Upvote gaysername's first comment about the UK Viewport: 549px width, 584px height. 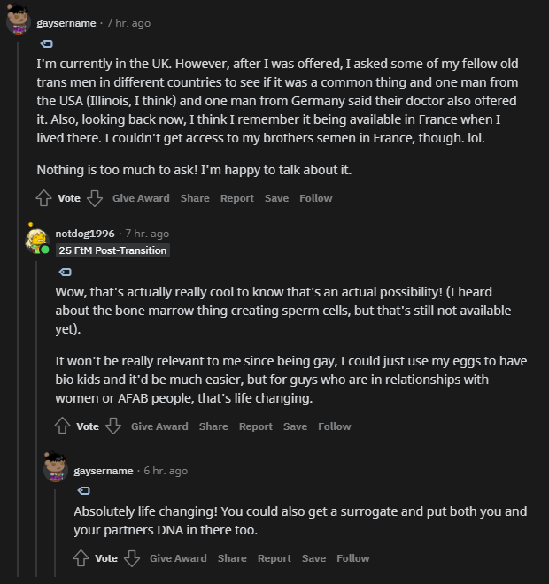coord(43,198)
